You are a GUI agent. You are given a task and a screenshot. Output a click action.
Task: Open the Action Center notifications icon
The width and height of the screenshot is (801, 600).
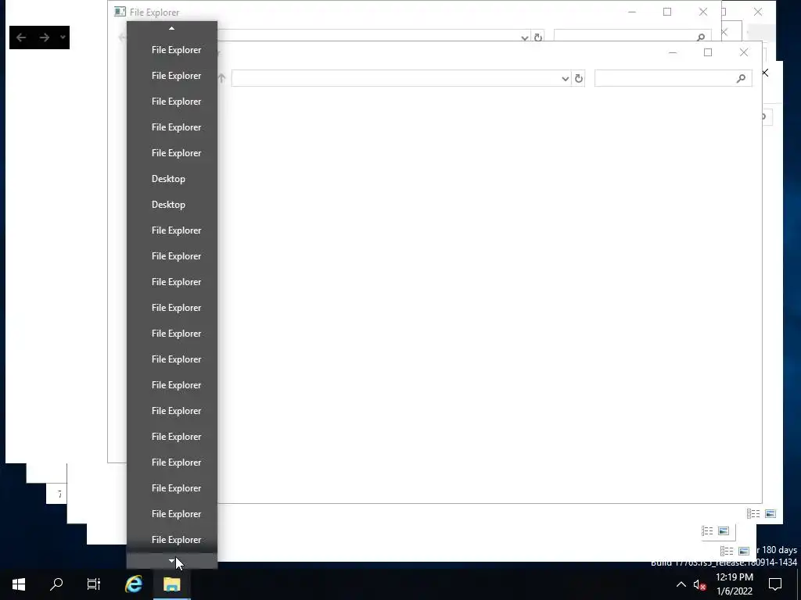(x=775, y=584)
